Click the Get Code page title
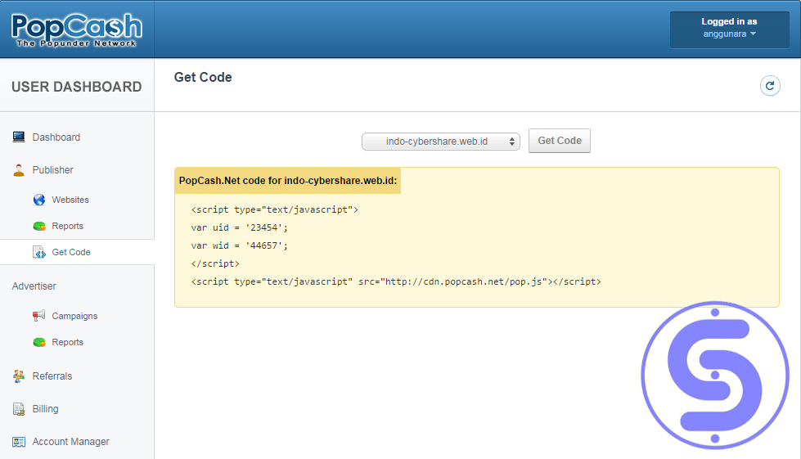Screen dimensions: 801x459 point(203,77)
